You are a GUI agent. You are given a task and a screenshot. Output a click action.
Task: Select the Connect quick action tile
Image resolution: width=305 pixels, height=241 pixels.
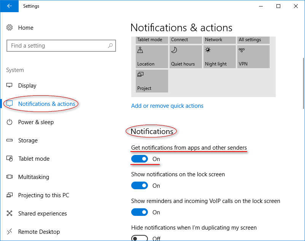point(185,40)
